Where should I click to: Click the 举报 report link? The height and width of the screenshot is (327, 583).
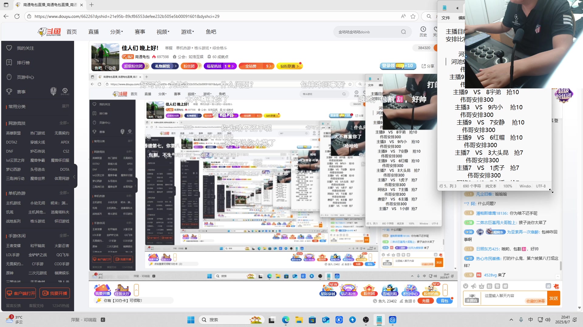pyautogui.click(x=169, y=48)
